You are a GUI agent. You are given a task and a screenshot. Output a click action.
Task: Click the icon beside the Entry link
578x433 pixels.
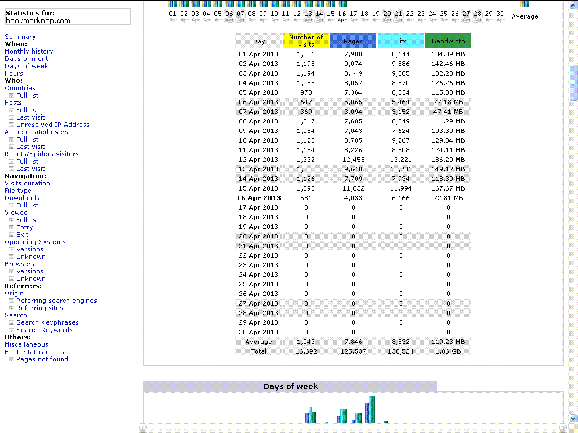click(11, 228)
